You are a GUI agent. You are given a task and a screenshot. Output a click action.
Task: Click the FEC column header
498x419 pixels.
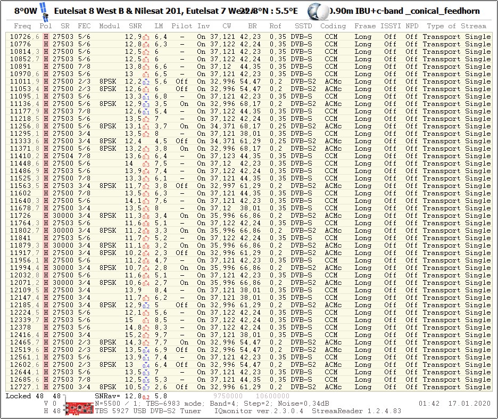coord(84,26)
